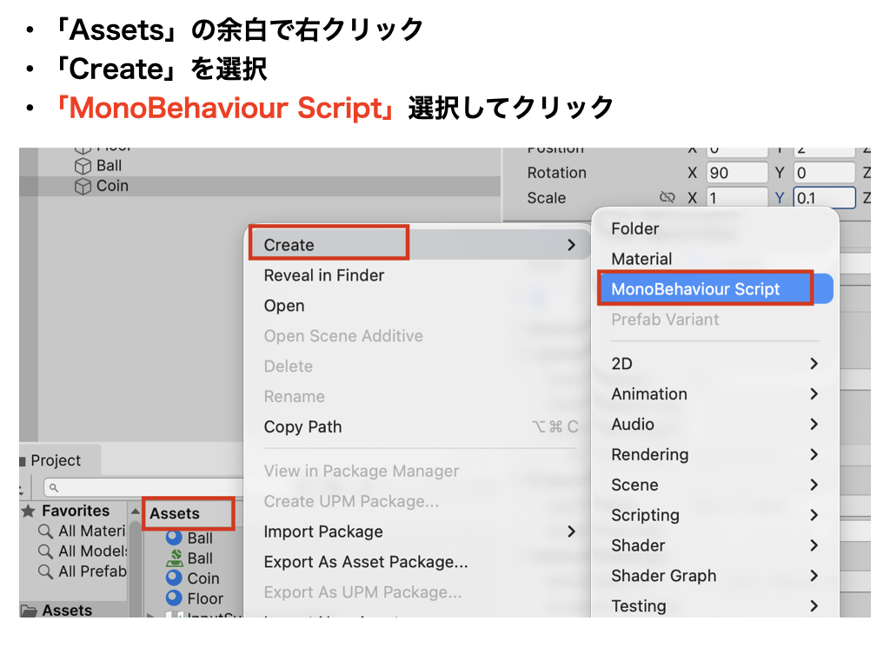Expand the 2D submenu arrow
890x667 pixels.
tap(814, 363)
